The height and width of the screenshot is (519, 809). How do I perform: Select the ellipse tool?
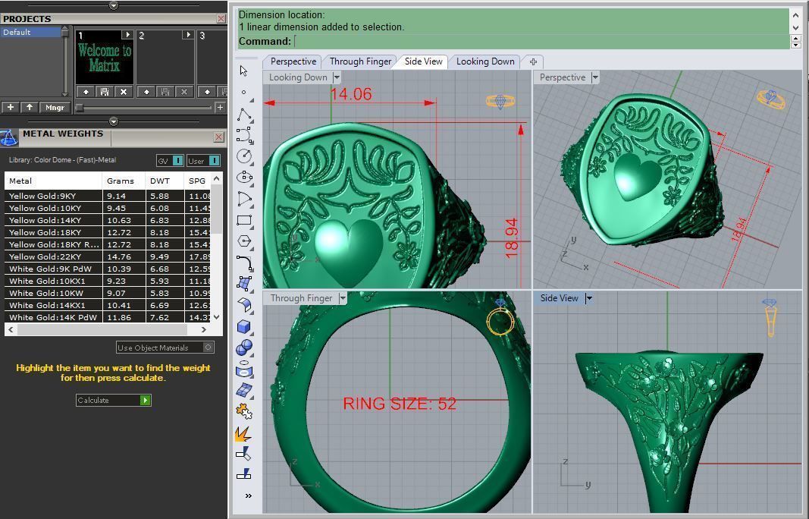pos(244,177)
